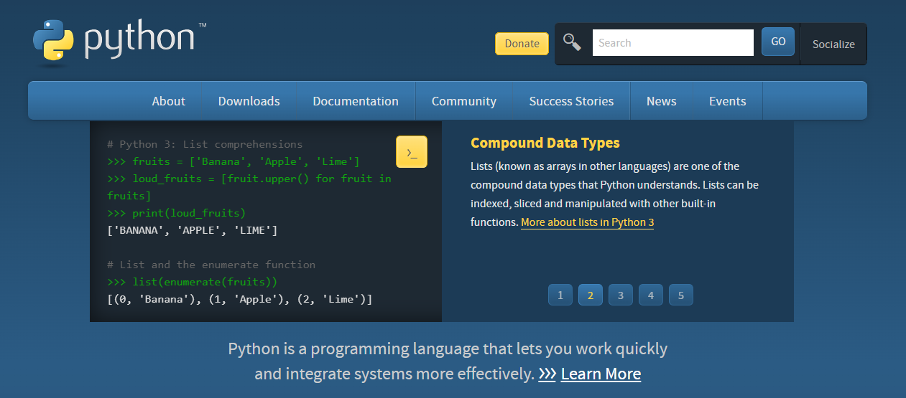The height and width of the screenshot is (398, 906).
Task: Launch the interactive shell with the yellow terminal icon
Action: pos(412,152)
